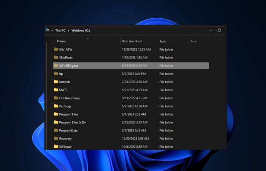Viewport: 266px width, 171px height.
Task: Expand the chevron before This PC
Action: click(52, 30)
